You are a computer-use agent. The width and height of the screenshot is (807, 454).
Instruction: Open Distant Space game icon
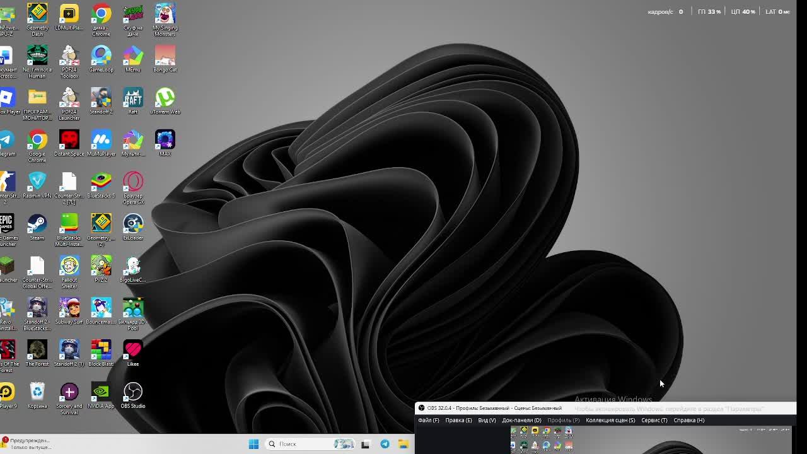click(69, 143)
